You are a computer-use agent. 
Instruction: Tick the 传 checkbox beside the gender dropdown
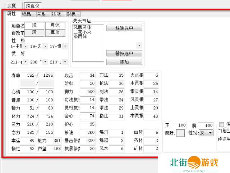(x=221, y=125)
